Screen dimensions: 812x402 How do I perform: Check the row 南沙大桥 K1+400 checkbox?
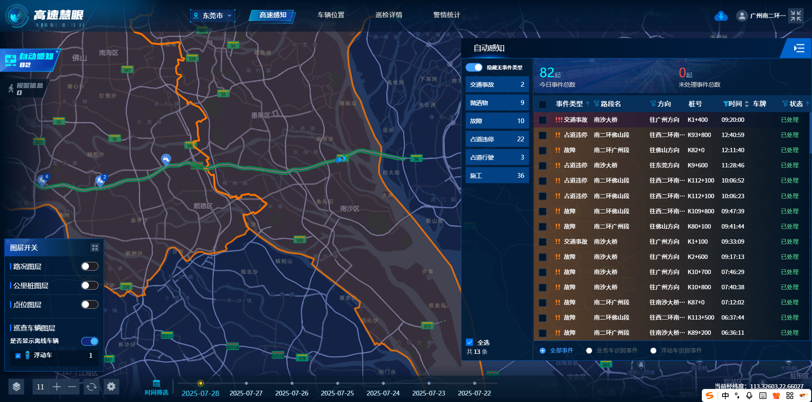click(543, 120)
